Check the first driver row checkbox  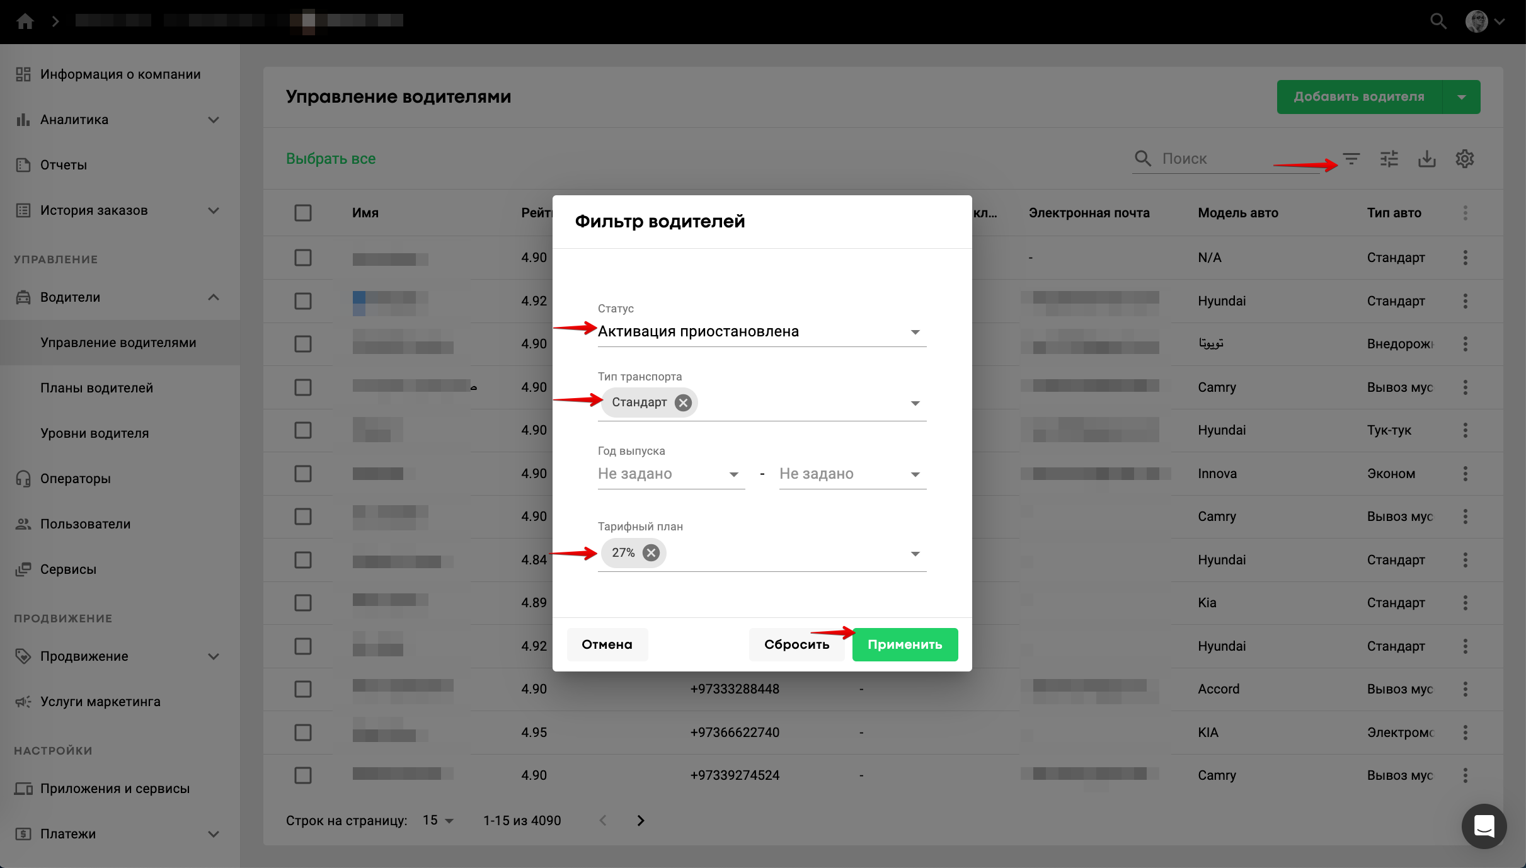[x=303, y=258]
